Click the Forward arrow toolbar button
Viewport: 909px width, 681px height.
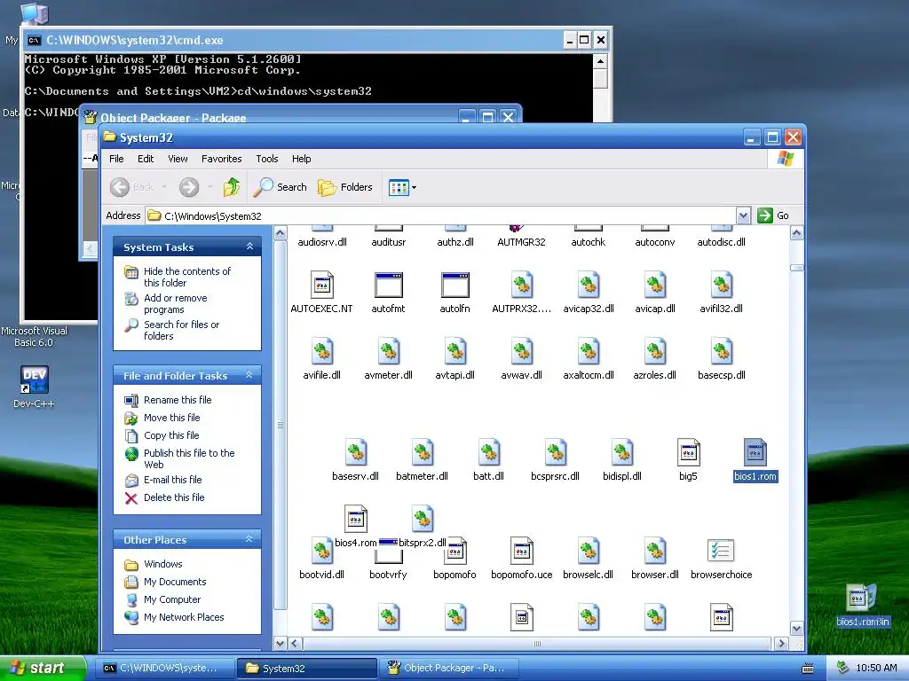189,187
